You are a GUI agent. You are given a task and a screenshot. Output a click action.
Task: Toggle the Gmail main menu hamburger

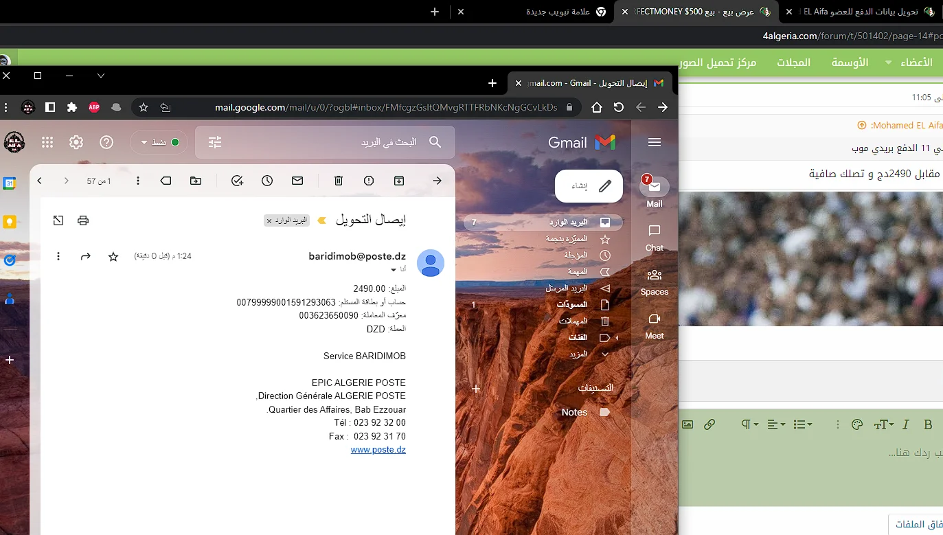coord(655,142)
